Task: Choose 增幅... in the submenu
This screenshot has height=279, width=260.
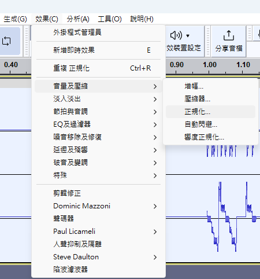Action: pyautogui.click(x=210, y=86)
